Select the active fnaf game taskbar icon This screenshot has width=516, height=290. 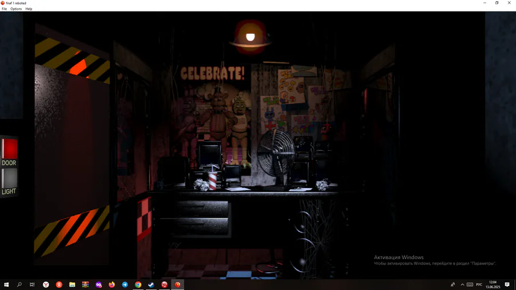pos(177,285)
